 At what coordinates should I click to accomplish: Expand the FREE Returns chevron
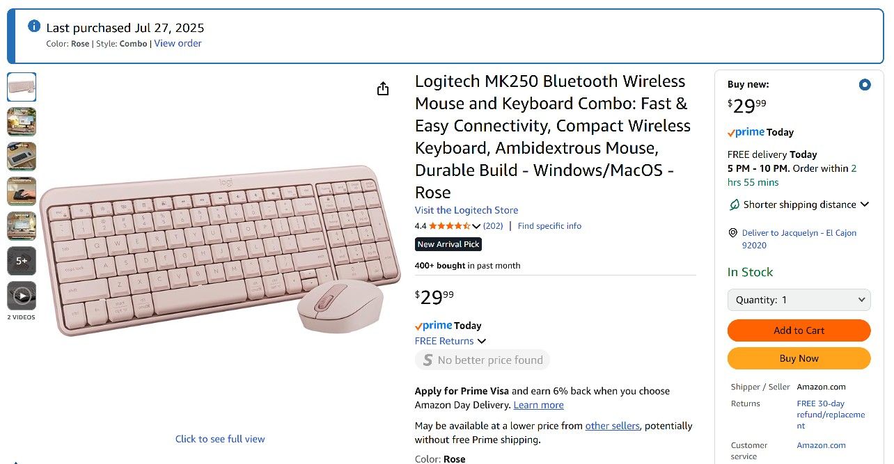(x=482, y=341)
